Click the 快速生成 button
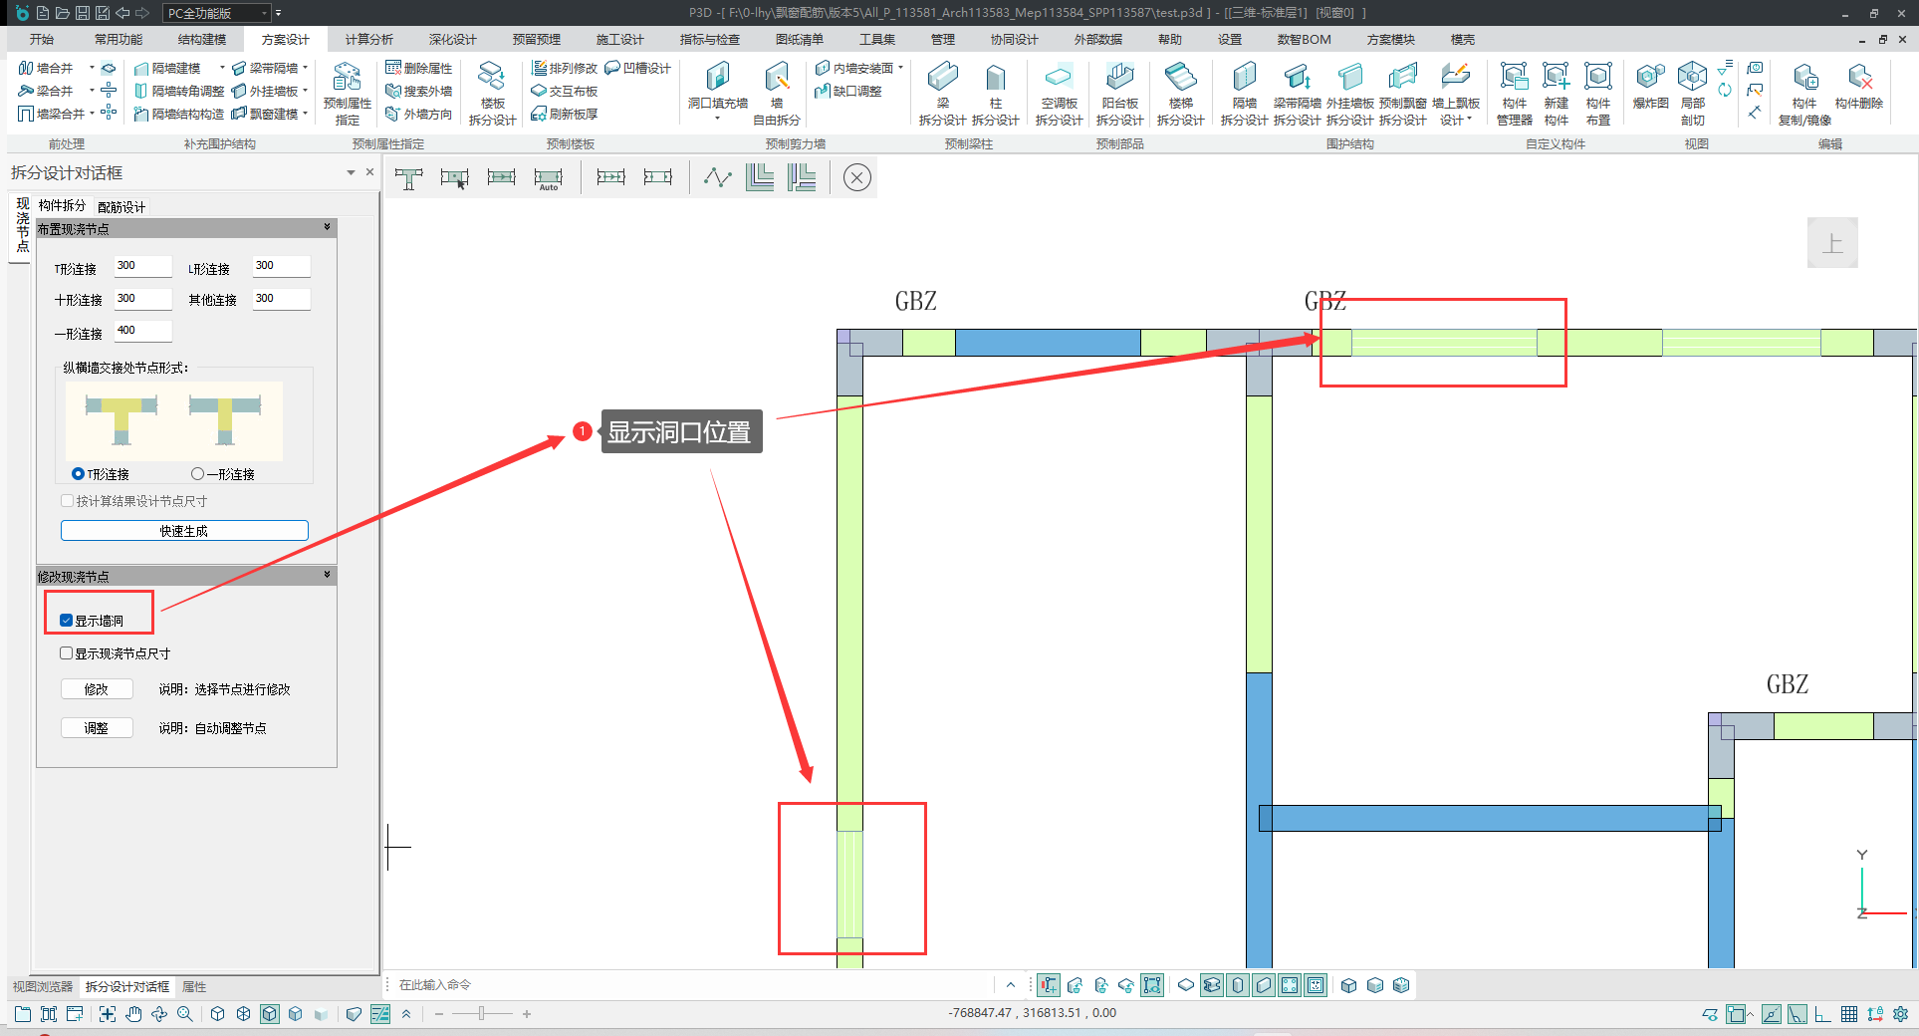The height and width of the screenshot is (1036, 1919). click(184, 531)
